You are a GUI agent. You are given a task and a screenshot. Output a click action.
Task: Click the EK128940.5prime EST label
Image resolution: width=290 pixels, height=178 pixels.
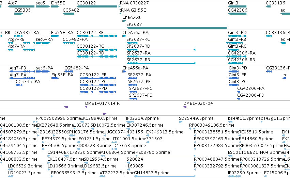(x=99, y=118)
